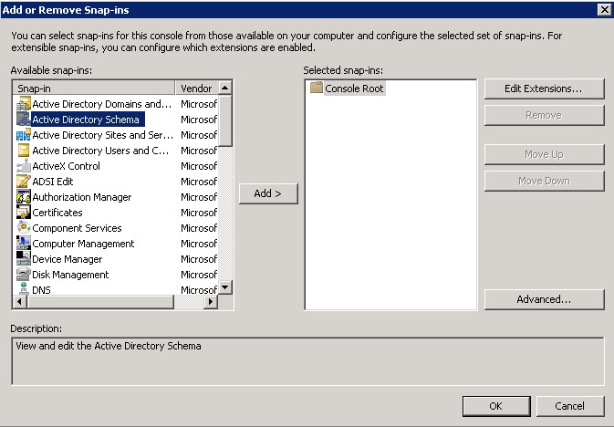The width and height of the screenshot is (614, 427).
Task: Select Active Directory Domains and... row text
Action: point(102,104)
